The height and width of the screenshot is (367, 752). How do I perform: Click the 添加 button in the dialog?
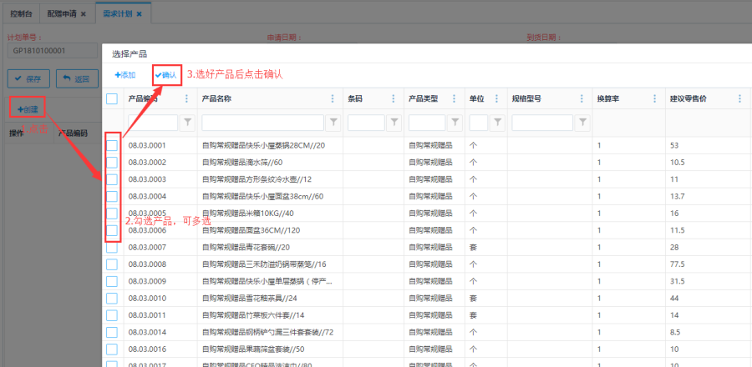click(125, 75)
